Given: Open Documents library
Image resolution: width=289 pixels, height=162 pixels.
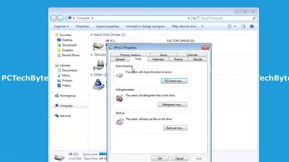Looking at the screenshot, I should 69,70.
